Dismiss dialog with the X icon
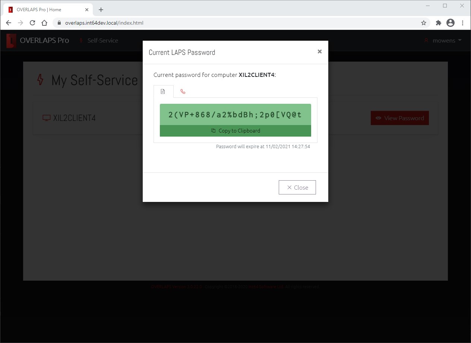This screenshot has width=471, height=343. click(x=319, y=52)
